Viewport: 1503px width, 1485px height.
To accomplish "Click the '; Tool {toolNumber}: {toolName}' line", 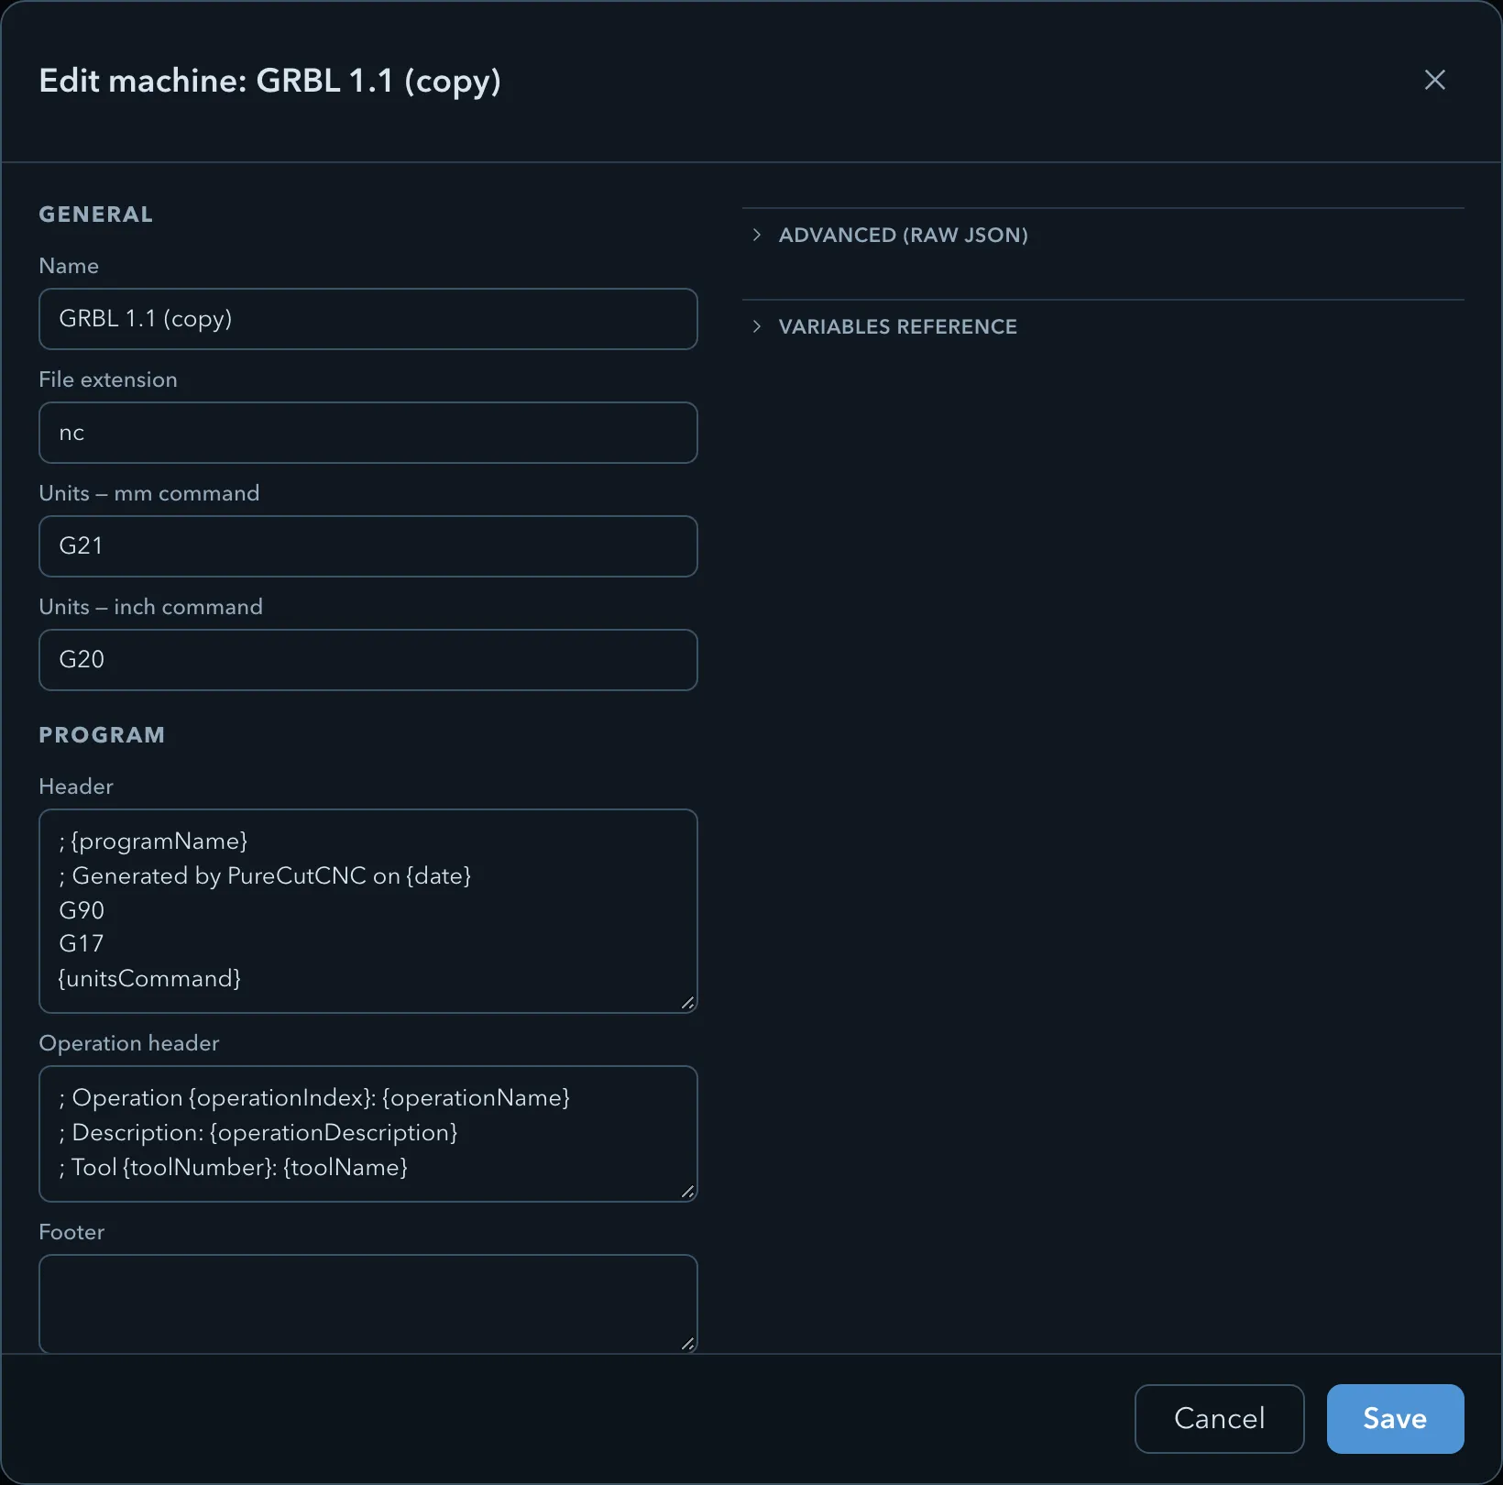I will click(233, 1168).
